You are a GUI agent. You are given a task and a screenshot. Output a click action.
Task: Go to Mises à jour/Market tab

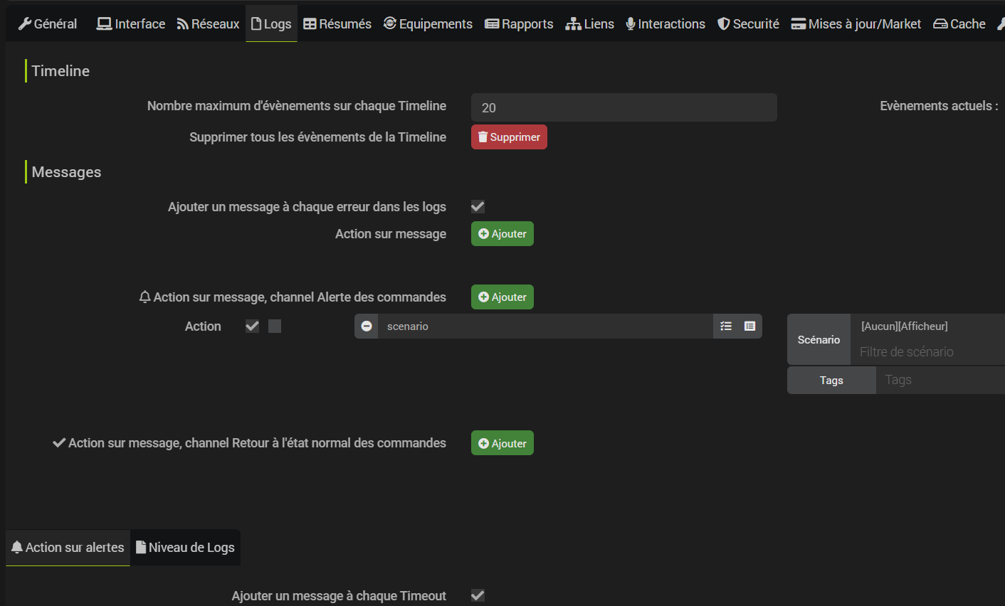click(x=856, y=23)
